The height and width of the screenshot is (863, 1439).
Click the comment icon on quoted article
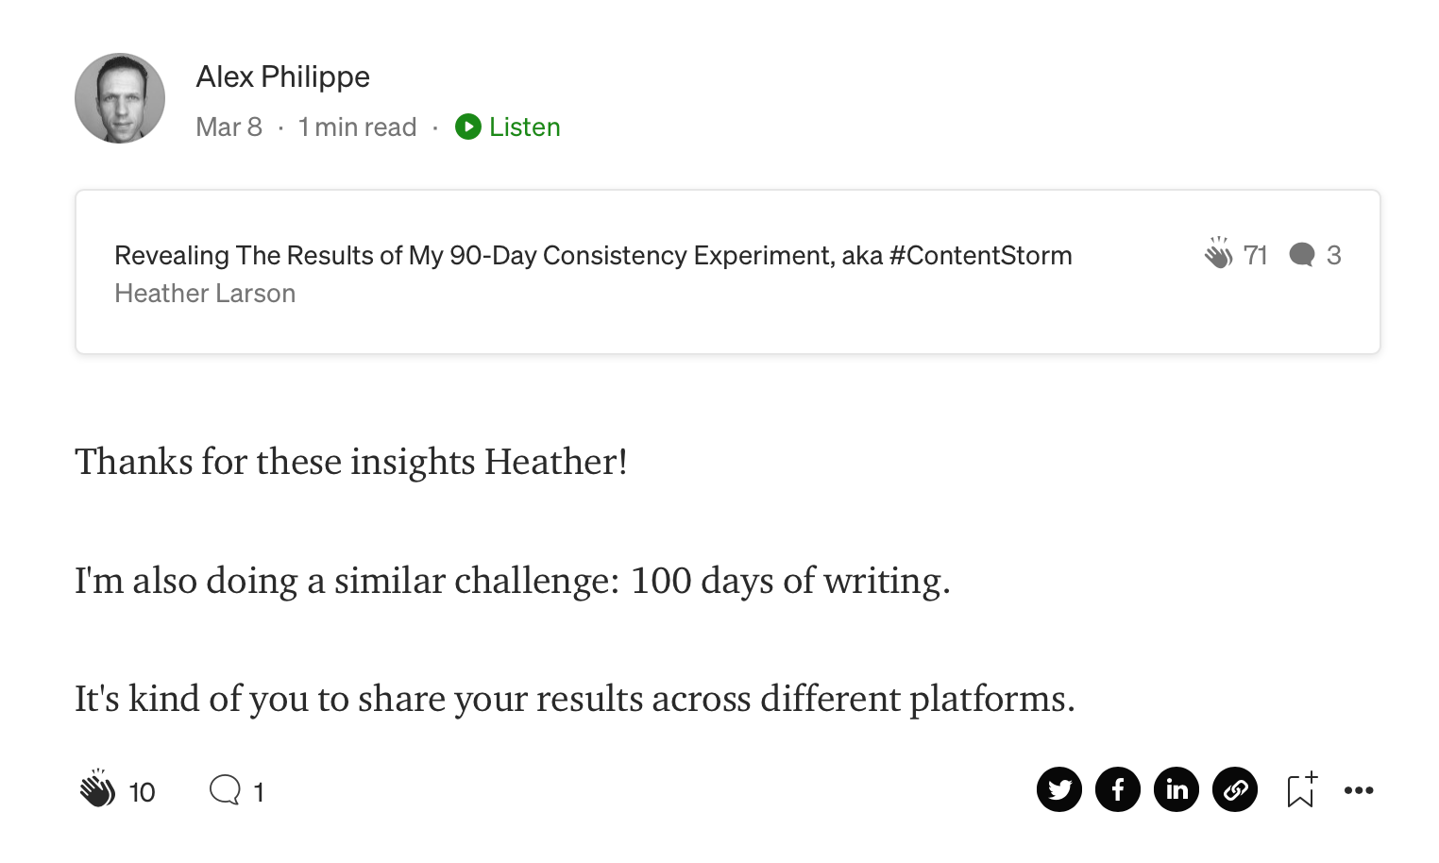(x=1302, y=255)
